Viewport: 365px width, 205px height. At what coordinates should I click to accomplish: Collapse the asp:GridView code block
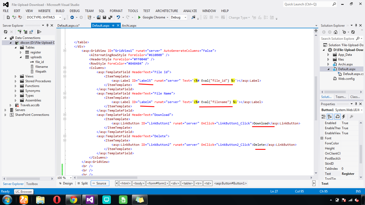click(65, 51)
